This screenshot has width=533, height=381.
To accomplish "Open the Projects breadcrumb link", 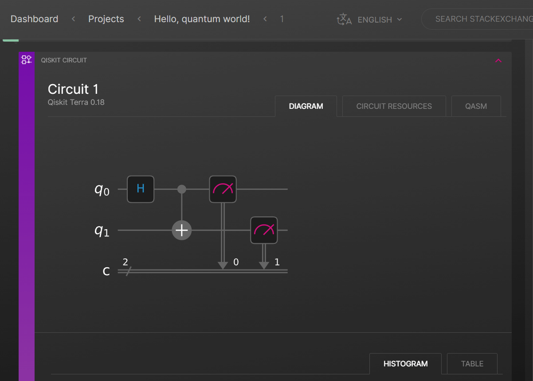I will (106, 19).
